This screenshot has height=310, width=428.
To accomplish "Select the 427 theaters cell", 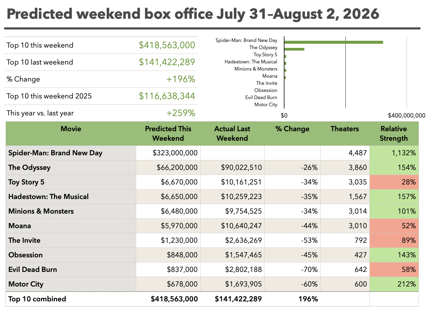I will click(345, 255).
